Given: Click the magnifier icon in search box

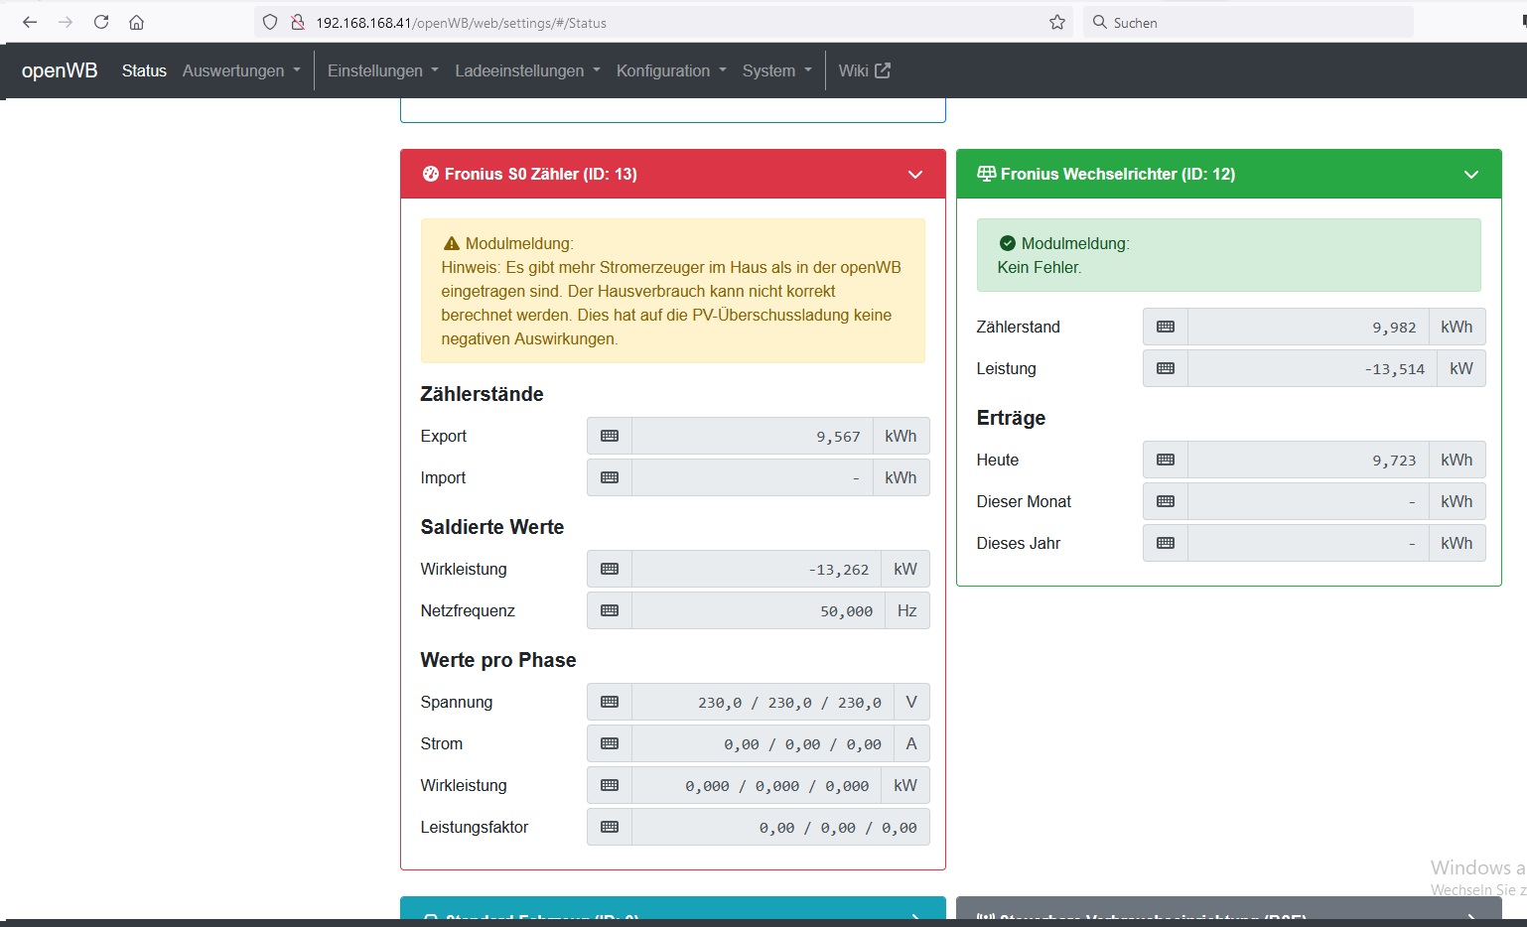Looking at the screenshot, I should (1099, 22).
